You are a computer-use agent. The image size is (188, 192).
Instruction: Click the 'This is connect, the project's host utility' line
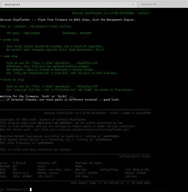36,26
